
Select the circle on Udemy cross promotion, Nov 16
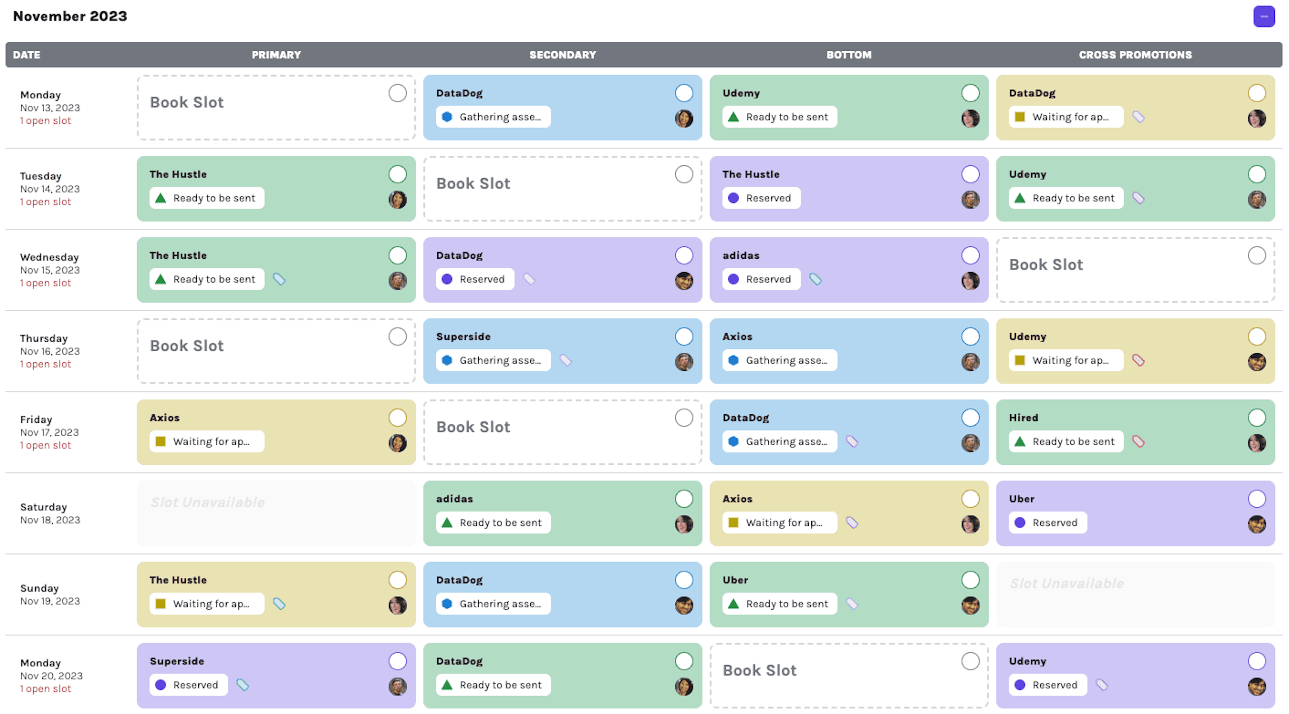(x=1256, y=336)
